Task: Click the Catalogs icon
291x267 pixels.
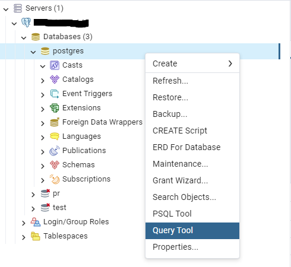Action: pos(55,80)
